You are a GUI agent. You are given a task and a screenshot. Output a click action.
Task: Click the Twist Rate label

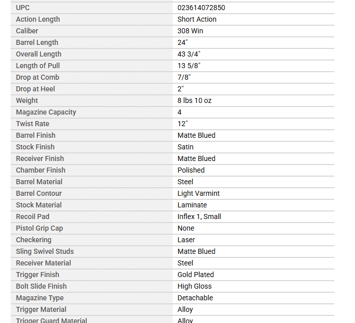coord(32,124)
